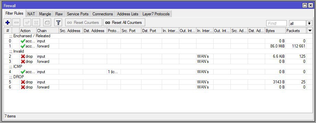Click the disable rule cross icon

[36, 23]
